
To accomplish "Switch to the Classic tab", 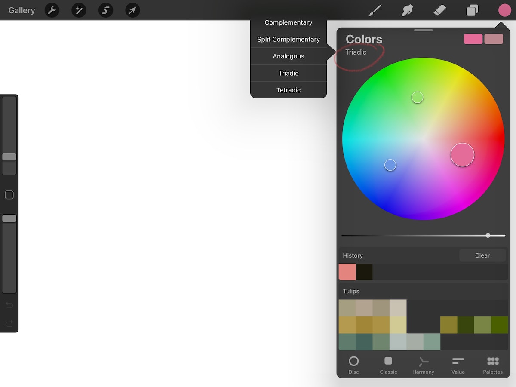I will point(388,365).
